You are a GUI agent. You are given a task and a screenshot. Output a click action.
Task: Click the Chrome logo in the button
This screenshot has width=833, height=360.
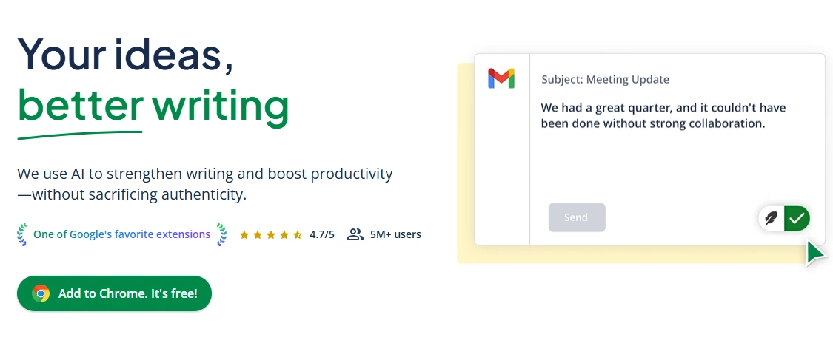[41, 293]
